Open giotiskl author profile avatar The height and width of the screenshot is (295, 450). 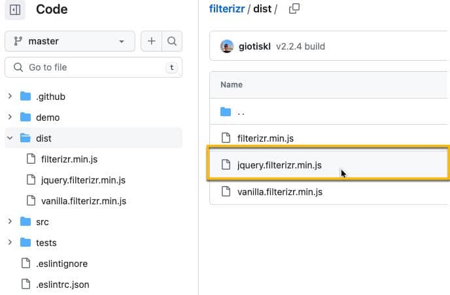coord(227,46)
